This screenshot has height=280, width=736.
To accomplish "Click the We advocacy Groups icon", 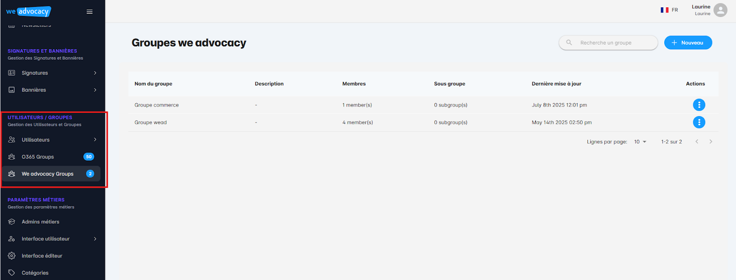I will [x=12, y=174].
